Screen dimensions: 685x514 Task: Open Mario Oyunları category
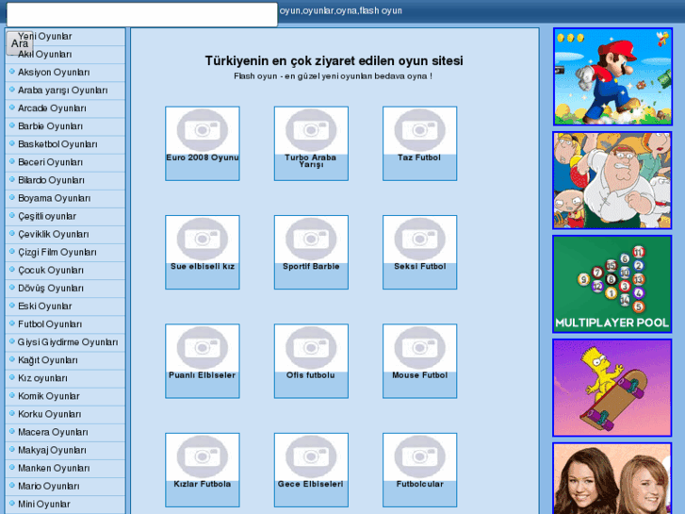[48, 486]
